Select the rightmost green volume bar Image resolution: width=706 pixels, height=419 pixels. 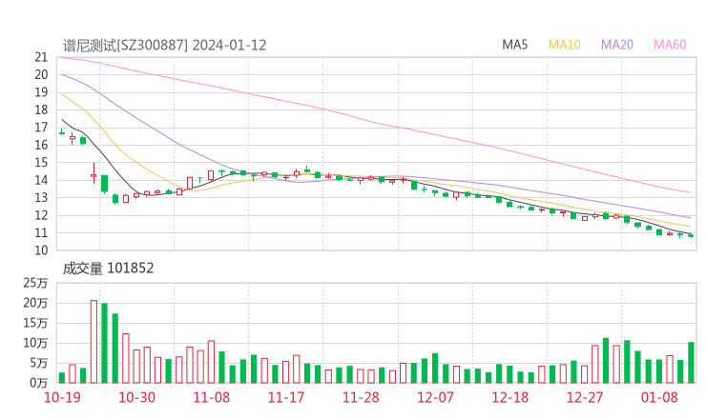691,362
